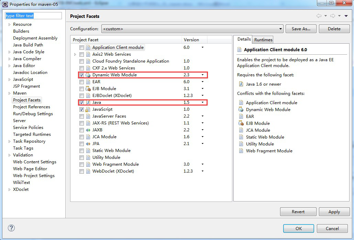
Task: Click the Apply button
Action: pyautogui.click(x=334, y=212)
